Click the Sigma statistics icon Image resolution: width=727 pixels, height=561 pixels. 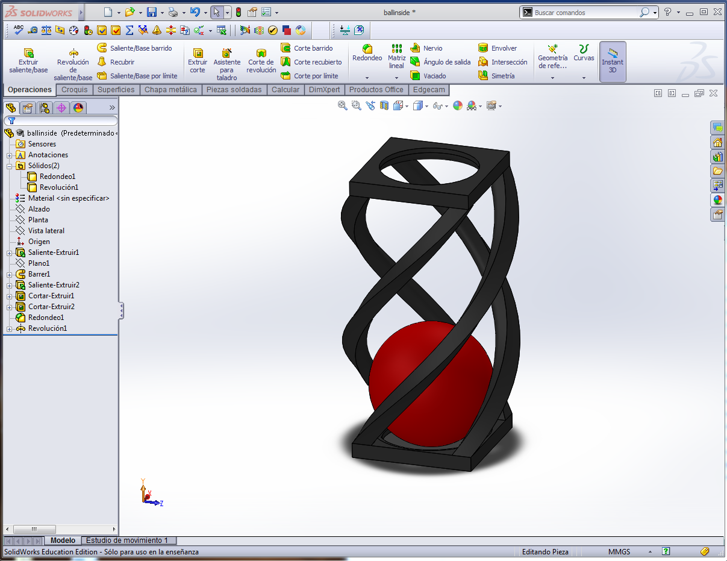pos(129,30)
